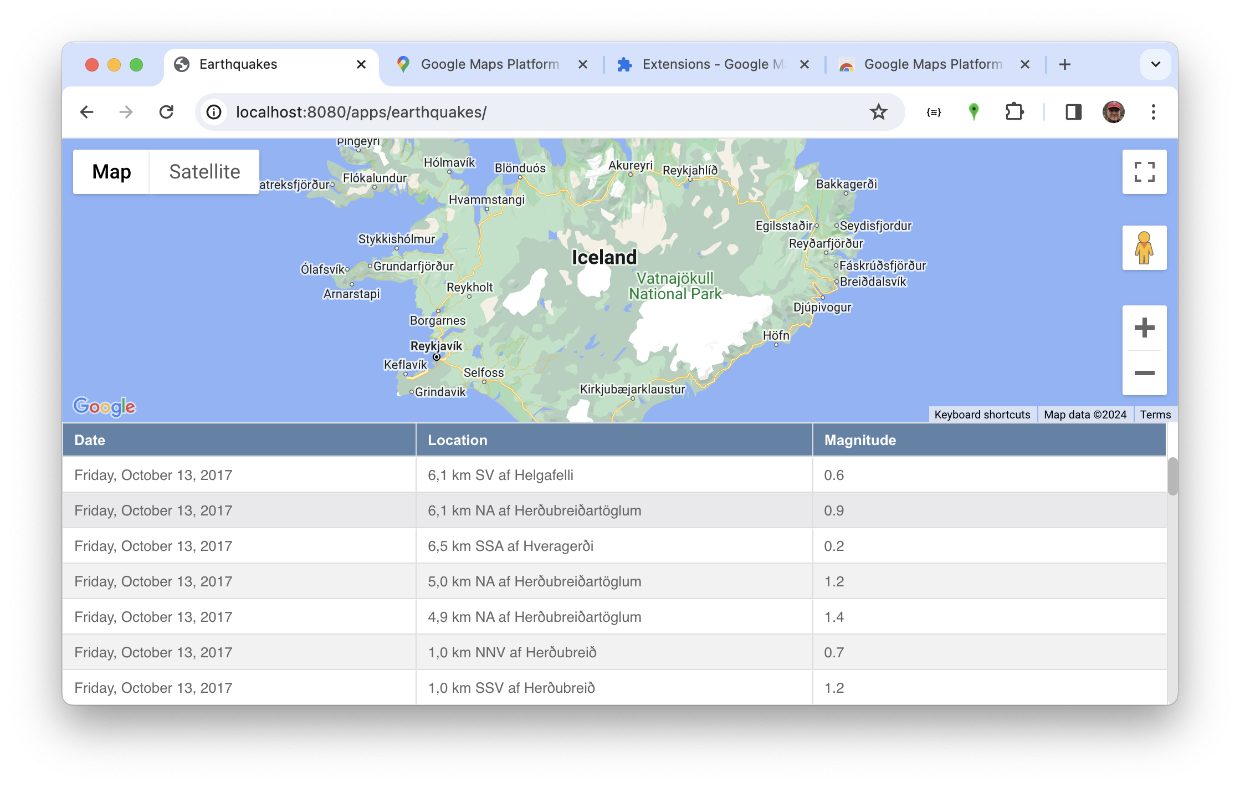Open the map Terms link
Image resolution: width=1240 pixels, height=787 pixels.
point(1155,415)
